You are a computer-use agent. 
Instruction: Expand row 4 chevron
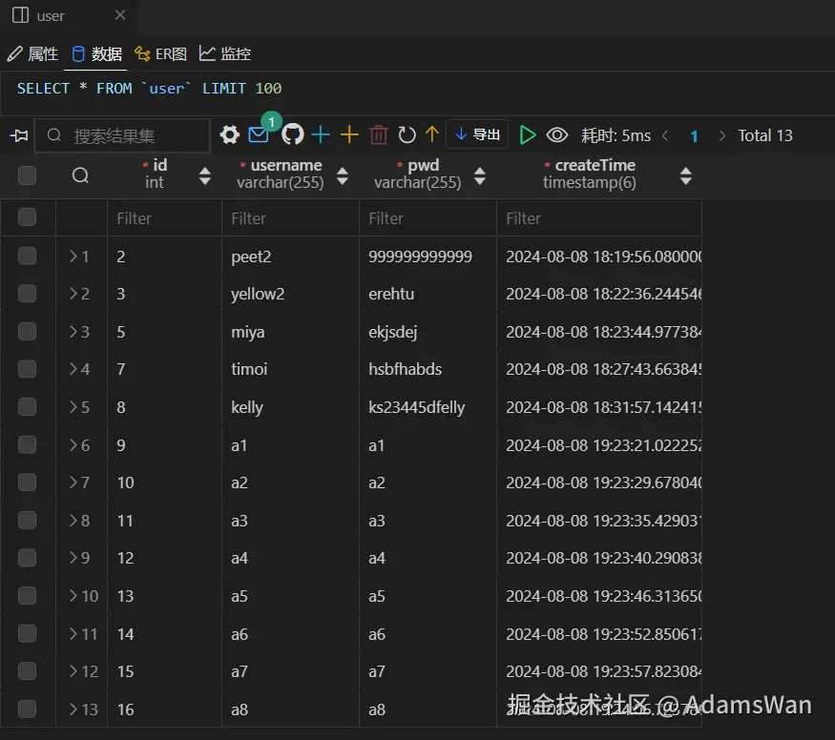[73, 369]
